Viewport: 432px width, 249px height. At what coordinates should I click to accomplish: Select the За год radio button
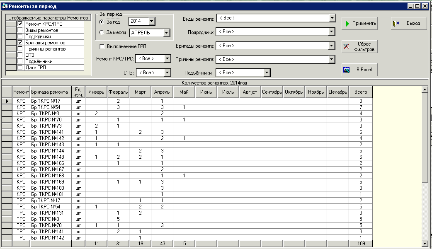click(102, 22)
